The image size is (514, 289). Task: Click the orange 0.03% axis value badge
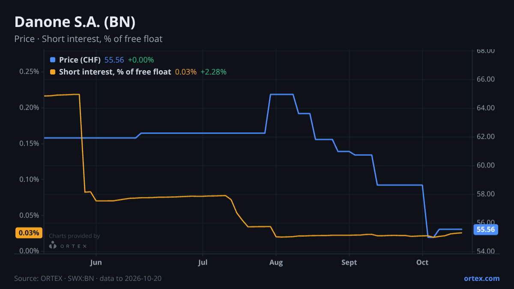29,233
